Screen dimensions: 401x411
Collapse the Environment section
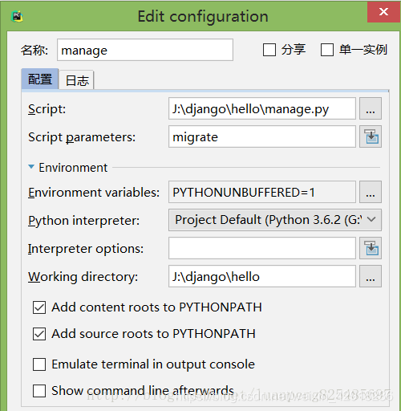[x=31, y=167]
